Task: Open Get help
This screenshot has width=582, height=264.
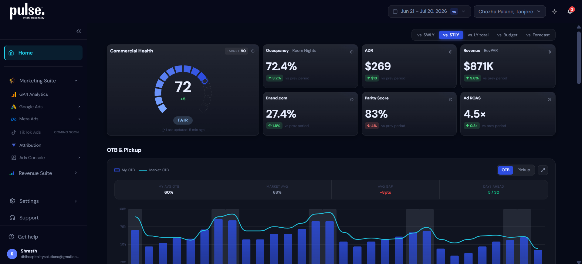Action: [x=28, y=237]
